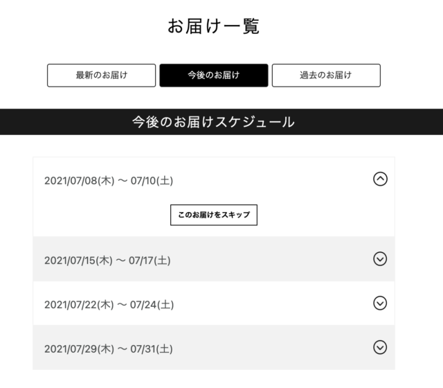Select the 今後のお届け tab

tap(214, 76)
